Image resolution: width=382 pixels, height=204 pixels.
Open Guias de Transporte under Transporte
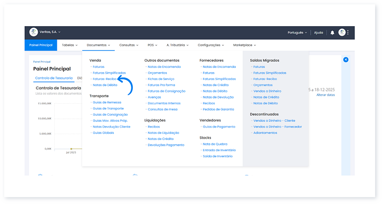[x=108, y=108]
